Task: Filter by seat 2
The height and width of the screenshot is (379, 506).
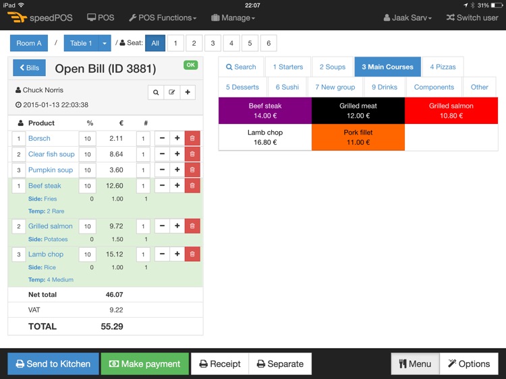Action: pyautogui.click(x=194, y=43)
